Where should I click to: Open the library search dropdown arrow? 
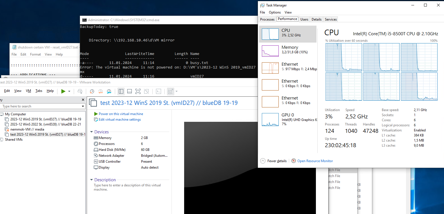pyautogui.click(x=83, y=106)
